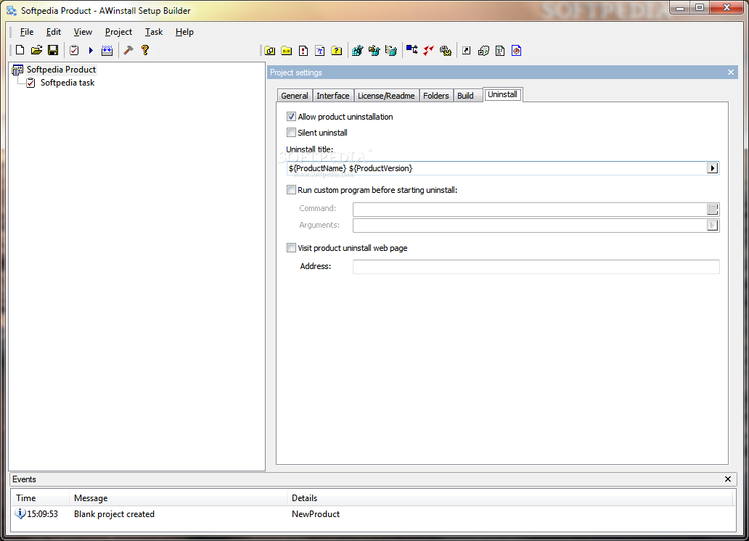Click the Command input field

(x=530, y=209)
